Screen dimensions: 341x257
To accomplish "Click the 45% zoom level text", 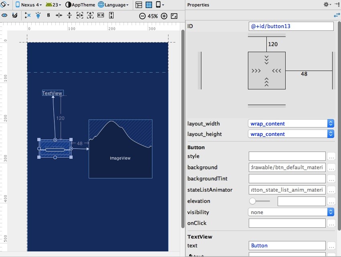I will [153, 16].
